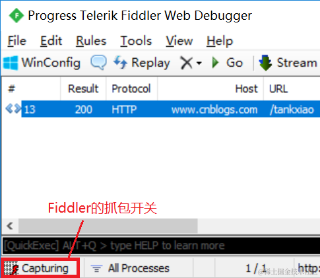Click the speech bubble comment icon
This screenshot has height=278, width=320.
coord(98,63)
